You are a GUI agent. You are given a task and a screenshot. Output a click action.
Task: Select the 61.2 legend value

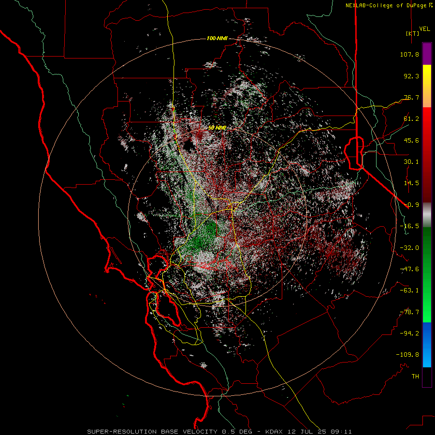[x=411, y=119]
